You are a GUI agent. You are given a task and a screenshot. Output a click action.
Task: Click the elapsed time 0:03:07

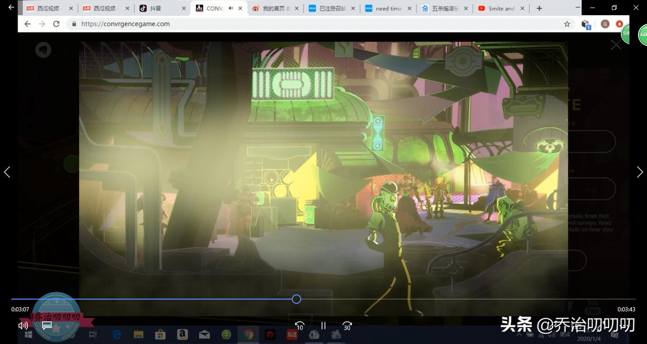pos(20,310)
